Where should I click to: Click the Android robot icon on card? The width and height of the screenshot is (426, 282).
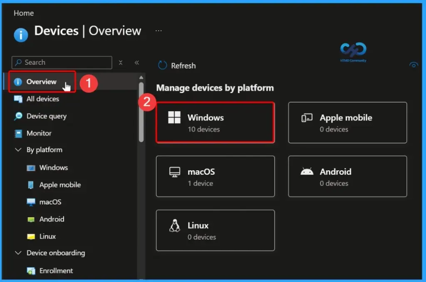click(x=307, y=172)
